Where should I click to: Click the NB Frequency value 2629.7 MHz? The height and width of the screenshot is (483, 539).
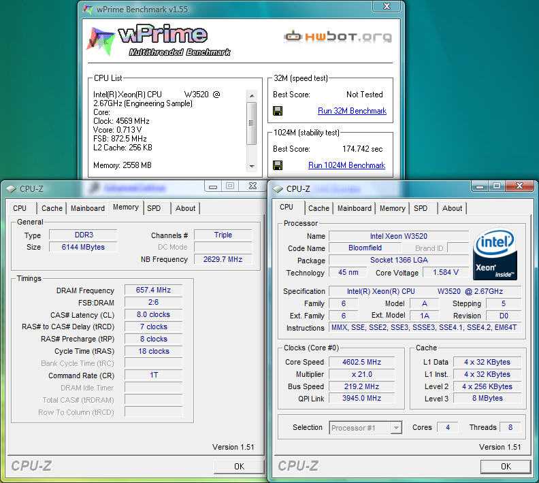tap(223, 259)
